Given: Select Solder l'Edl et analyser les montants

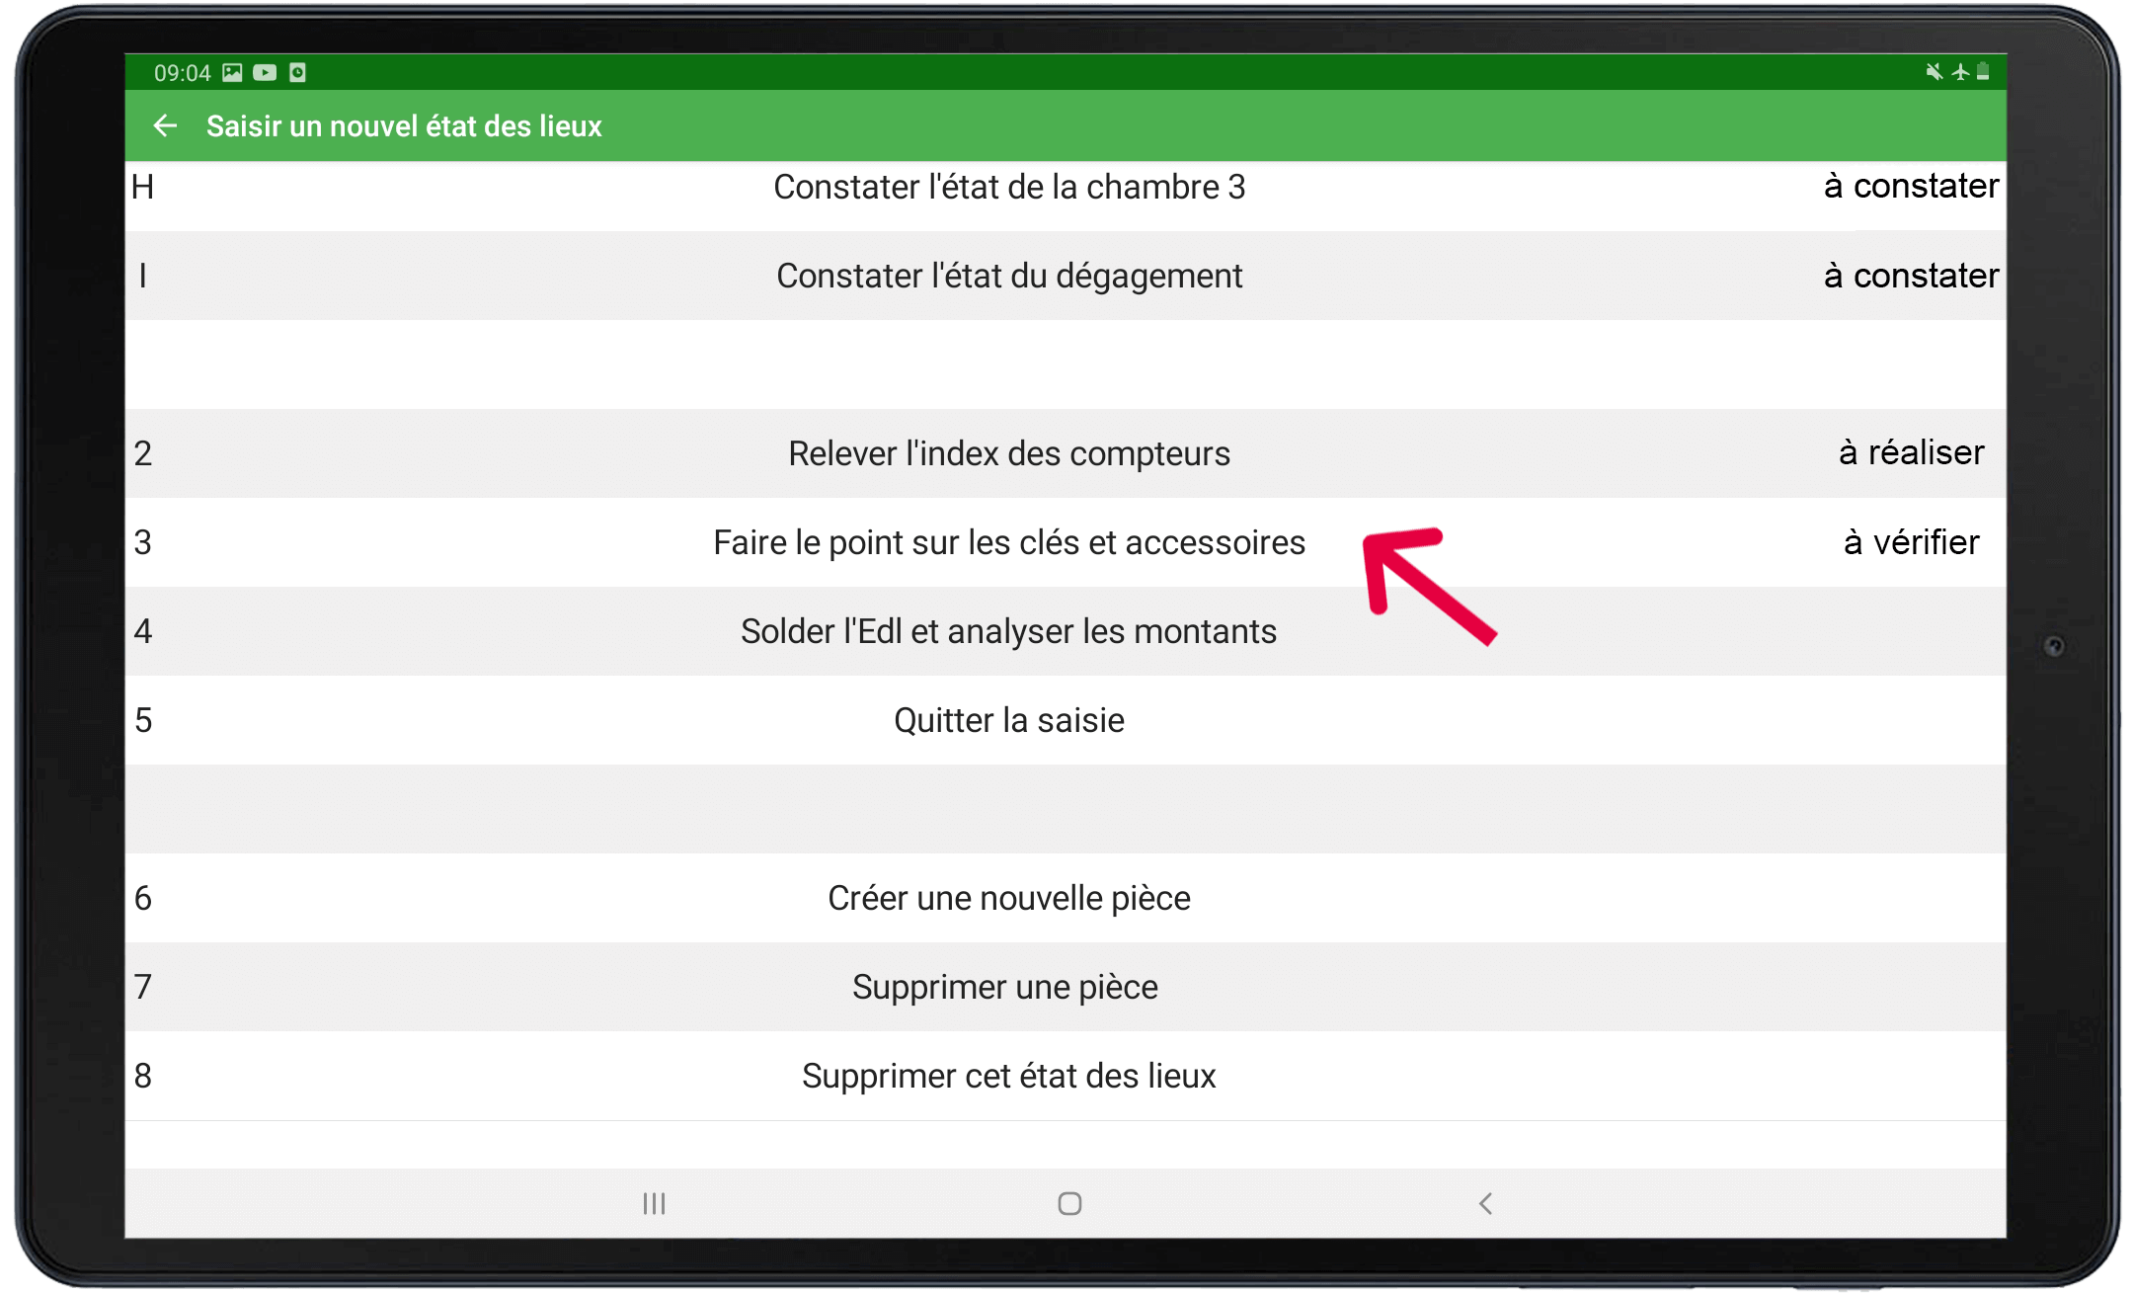Looking at the screenshot, I should pyautogui.click(x=1008, y=631).
